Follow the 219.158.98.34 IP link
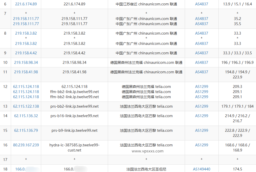Viewport: 256px width, 172px height. click(26, 63)
